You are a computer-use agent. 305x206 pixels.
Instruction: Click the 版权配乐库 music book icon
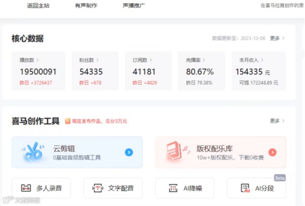177,151
